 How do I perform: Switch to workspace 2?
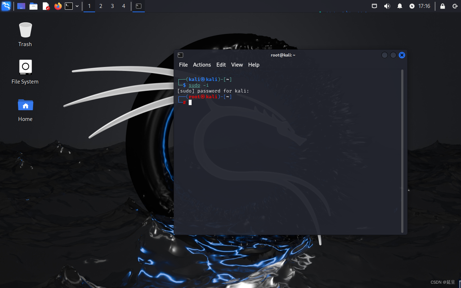101,6
